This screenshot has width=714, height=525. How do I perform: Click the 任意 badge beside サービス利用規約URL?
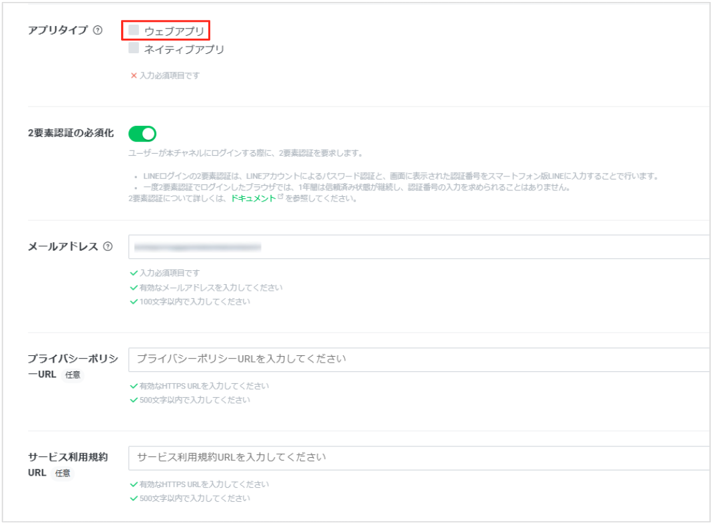63,474
